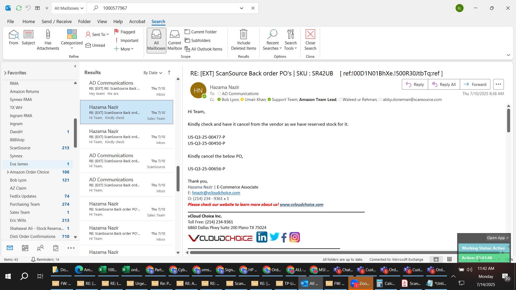Switch to the Home tab
Image resolution: width=516 pixels, height=290 pixels.
tap(28, 21)
